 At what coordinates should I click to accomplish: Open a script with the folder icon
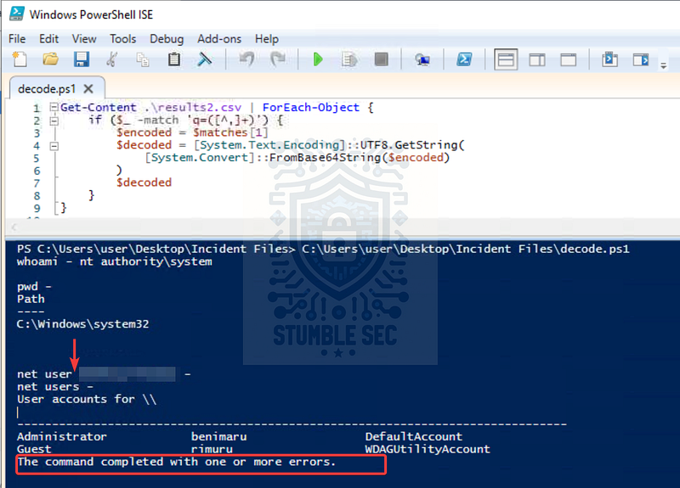[50, 59]
